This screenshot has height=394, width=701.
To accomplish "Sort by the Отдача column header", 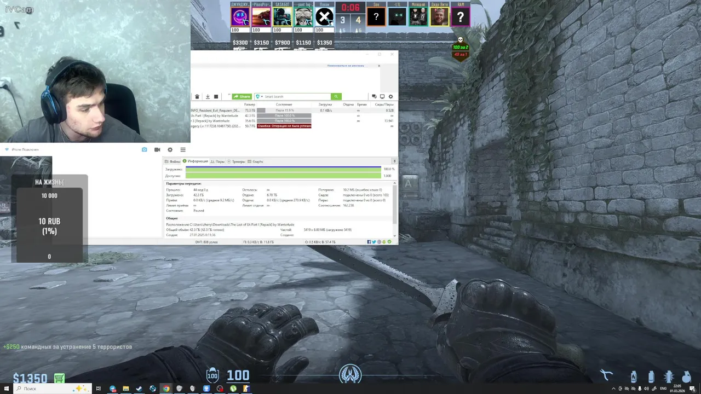I will click(x=348, y=104).
